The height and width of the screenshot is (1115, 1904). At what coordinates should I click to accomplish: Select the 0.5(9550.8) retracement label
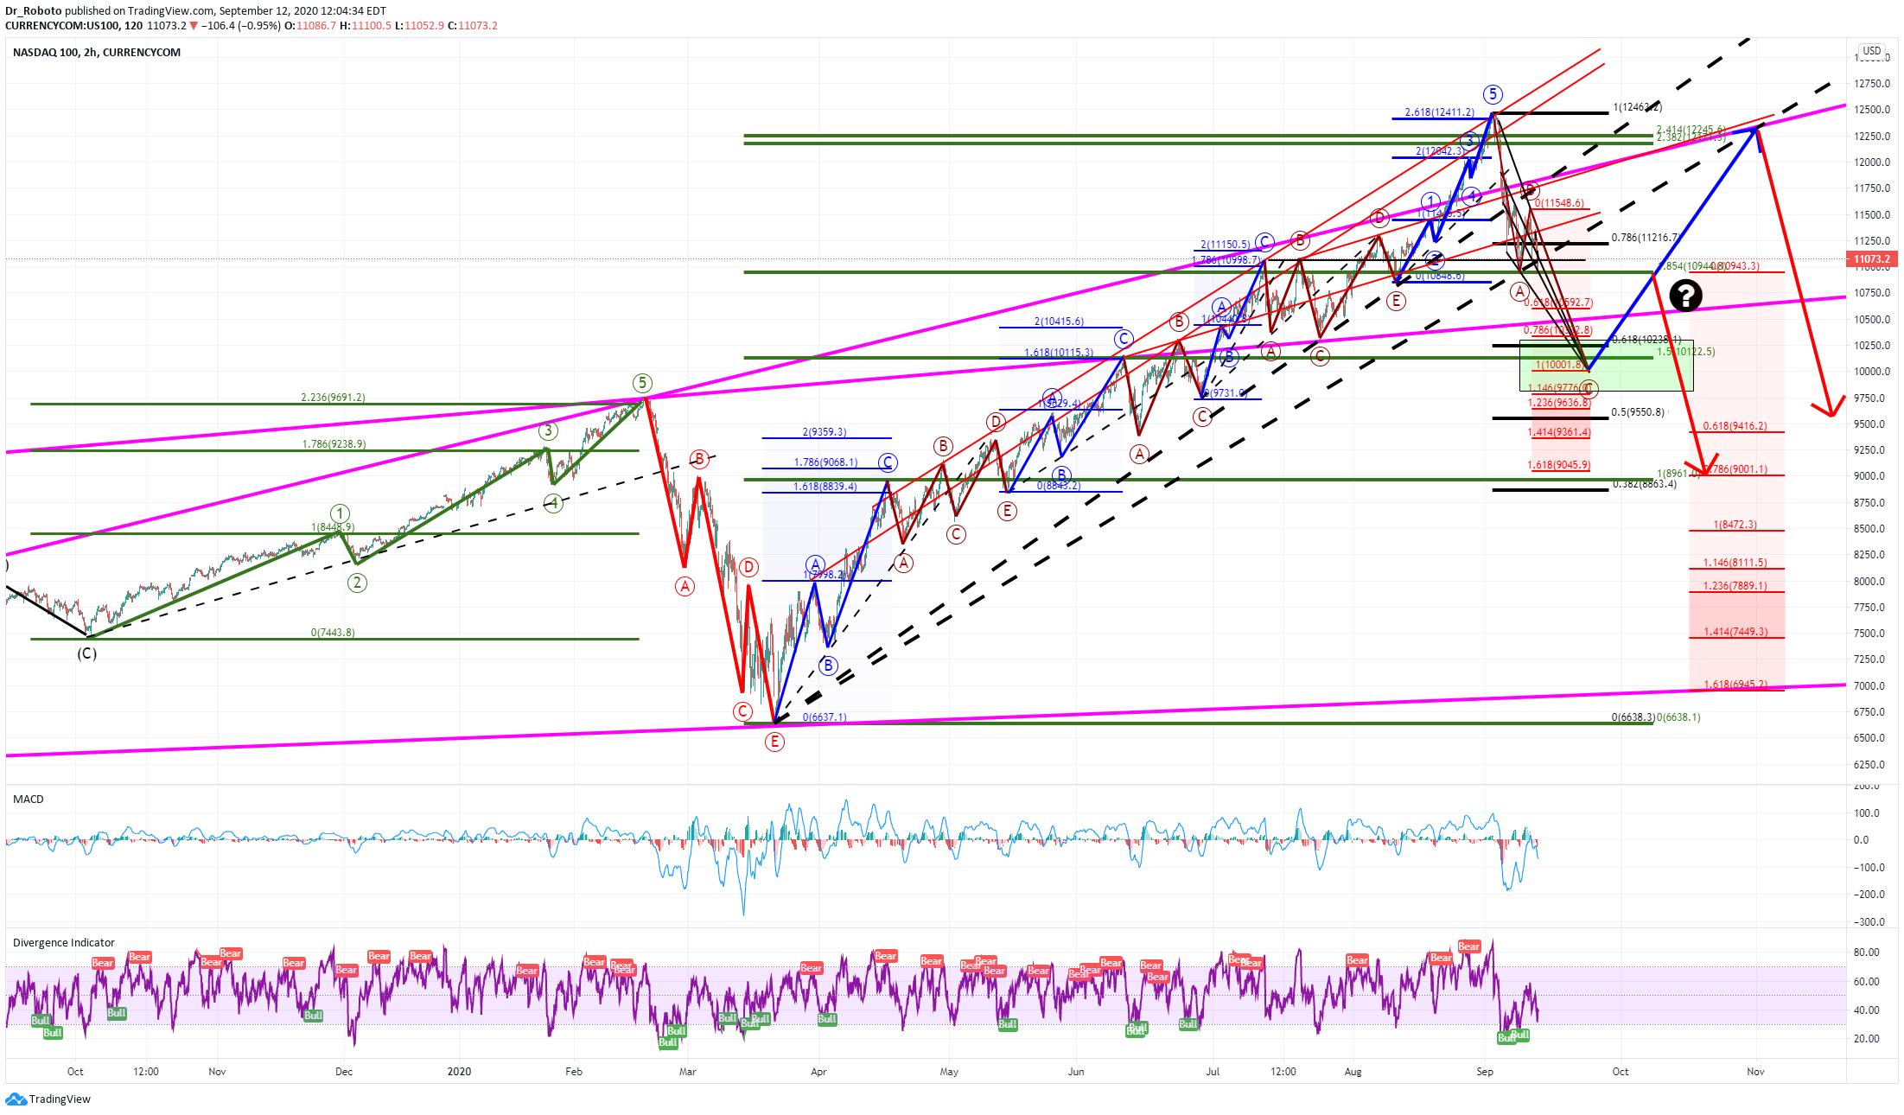click(x=1638, y=412)
